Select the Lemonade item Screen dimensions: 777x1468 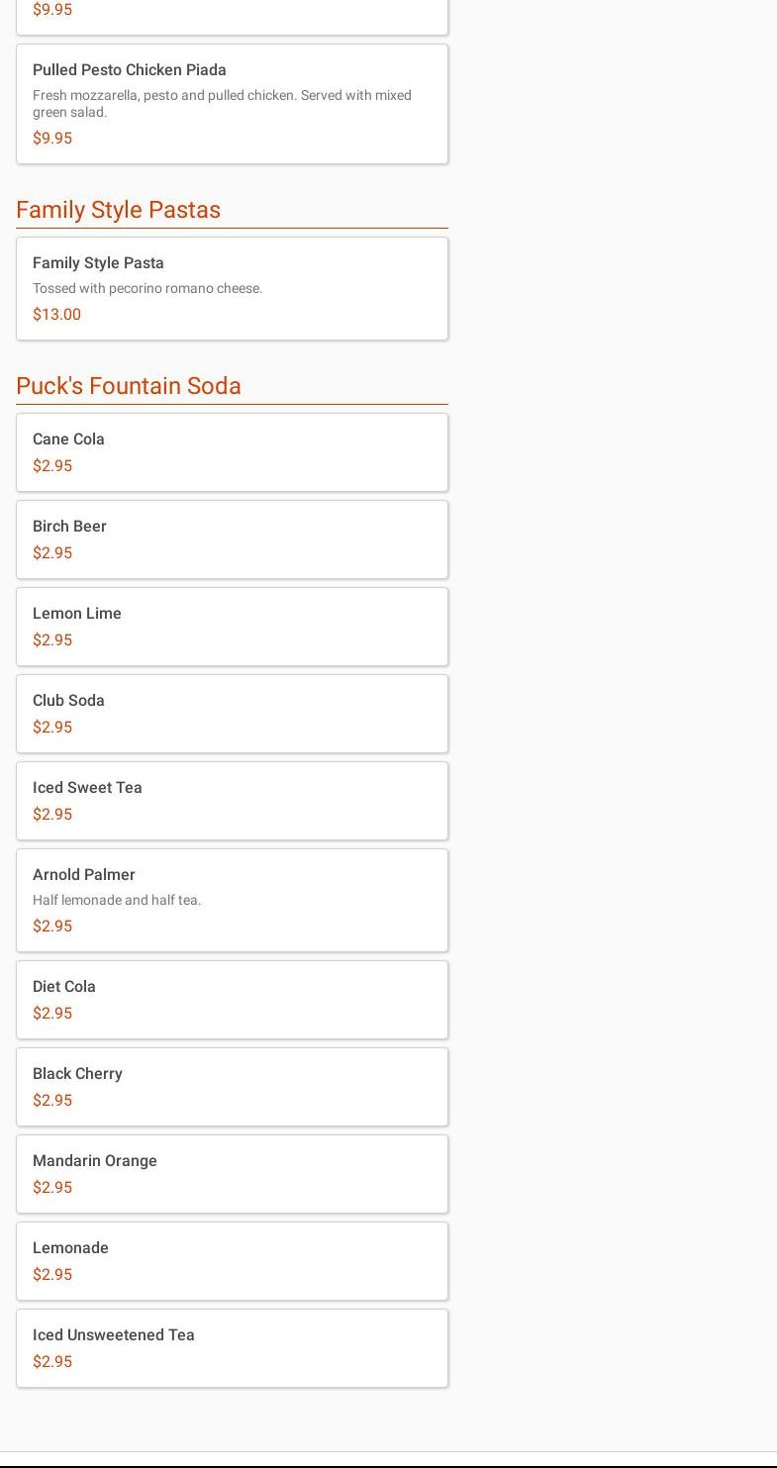232,1260
